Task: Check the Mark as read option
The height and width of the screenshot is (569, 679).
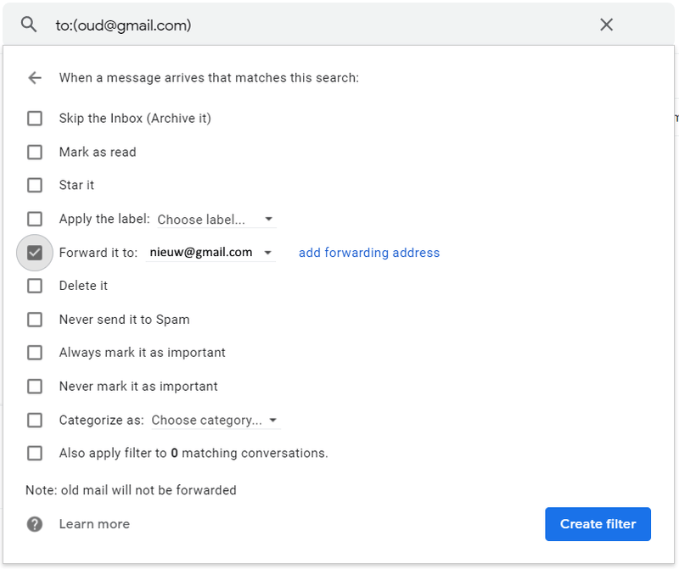Action: click(x=35, y=153)
